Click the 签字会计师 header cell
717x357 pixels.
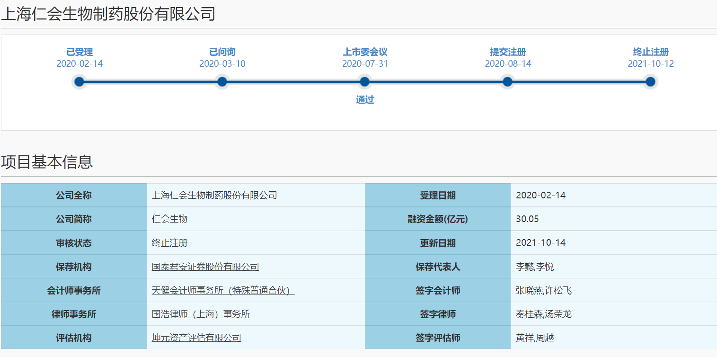tap(438, 290)
